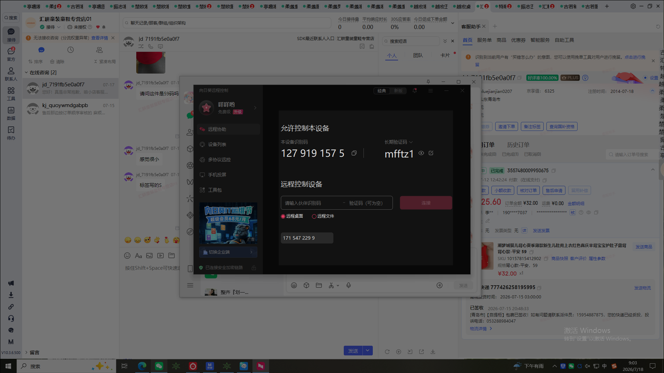The width and height of the screenshot is (664, 373).
Task: Expand stats panel chevron next to 今日促成下单金额
Action: 453,23
